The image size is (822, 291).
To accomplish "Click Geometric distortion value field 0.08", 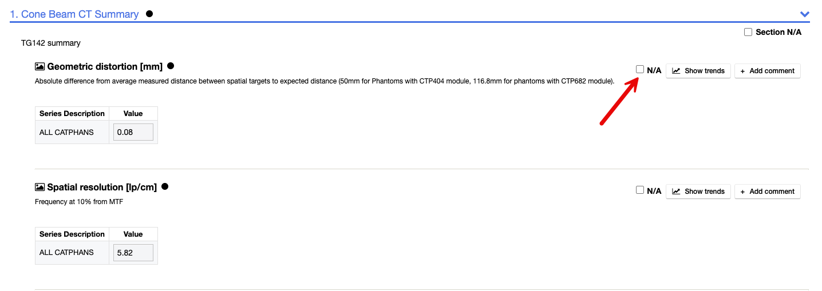I will coord(133,132).
